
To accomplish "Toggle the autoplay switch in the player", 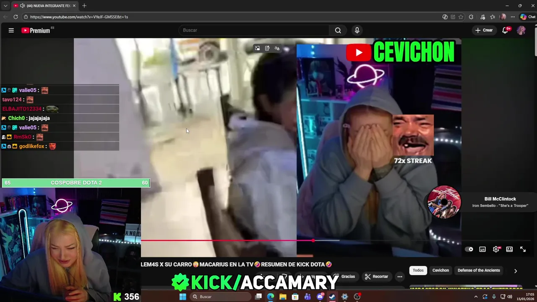I will point(469,249).
